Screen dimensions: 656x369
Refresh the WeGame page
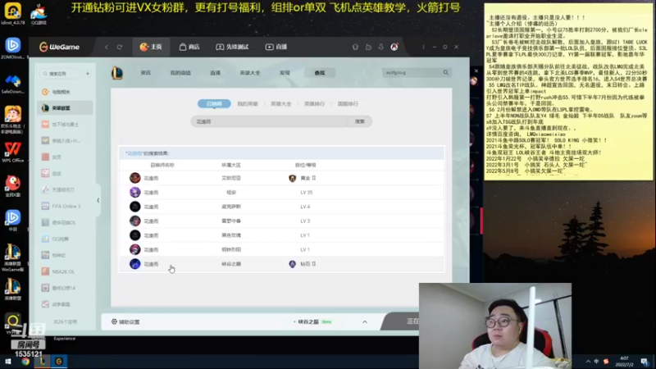[120, 47]
